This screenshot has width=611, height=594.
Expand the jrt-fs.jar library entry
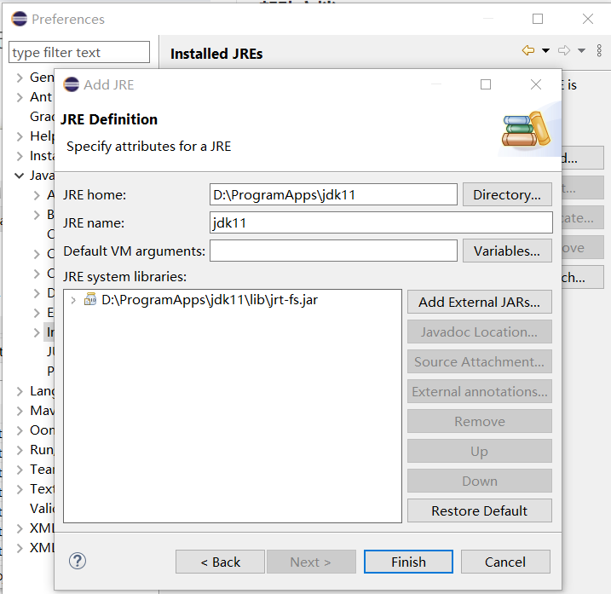pyautogui.click(x=73, y=300)
